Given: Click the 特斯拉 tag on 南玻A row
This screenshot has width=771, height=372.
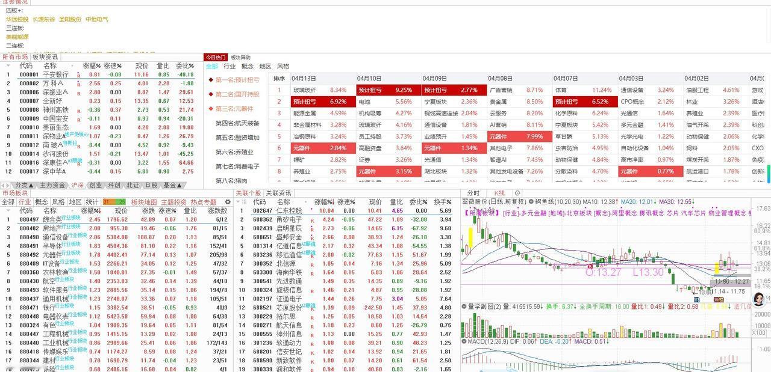Looking at the screenshot, I should [x=71, y=143].
